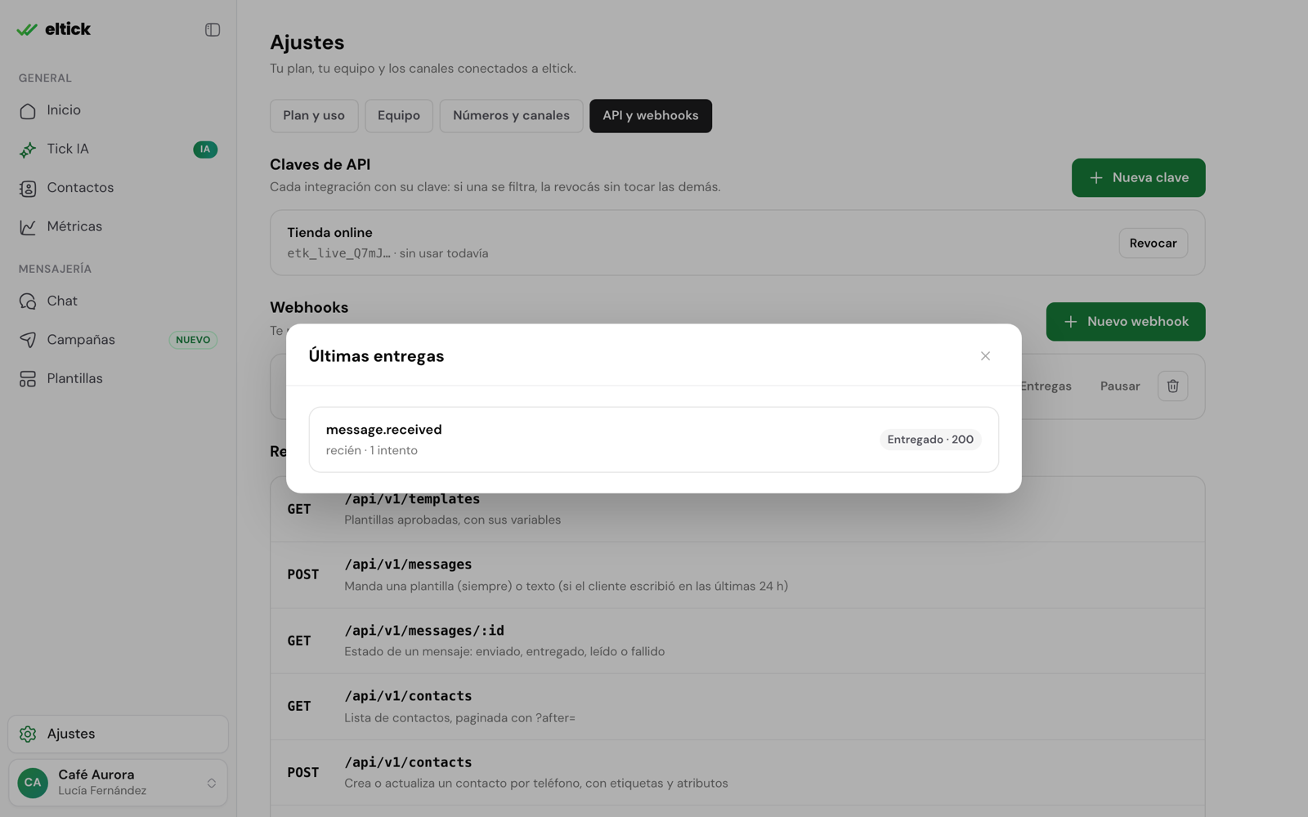The image size is (1308, 817).
Task: Click the Últimas entregas dialog title
Action: 376,356
